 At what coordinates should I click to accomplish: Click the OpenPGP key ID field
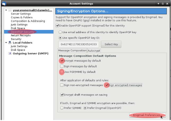pos(79,44)
